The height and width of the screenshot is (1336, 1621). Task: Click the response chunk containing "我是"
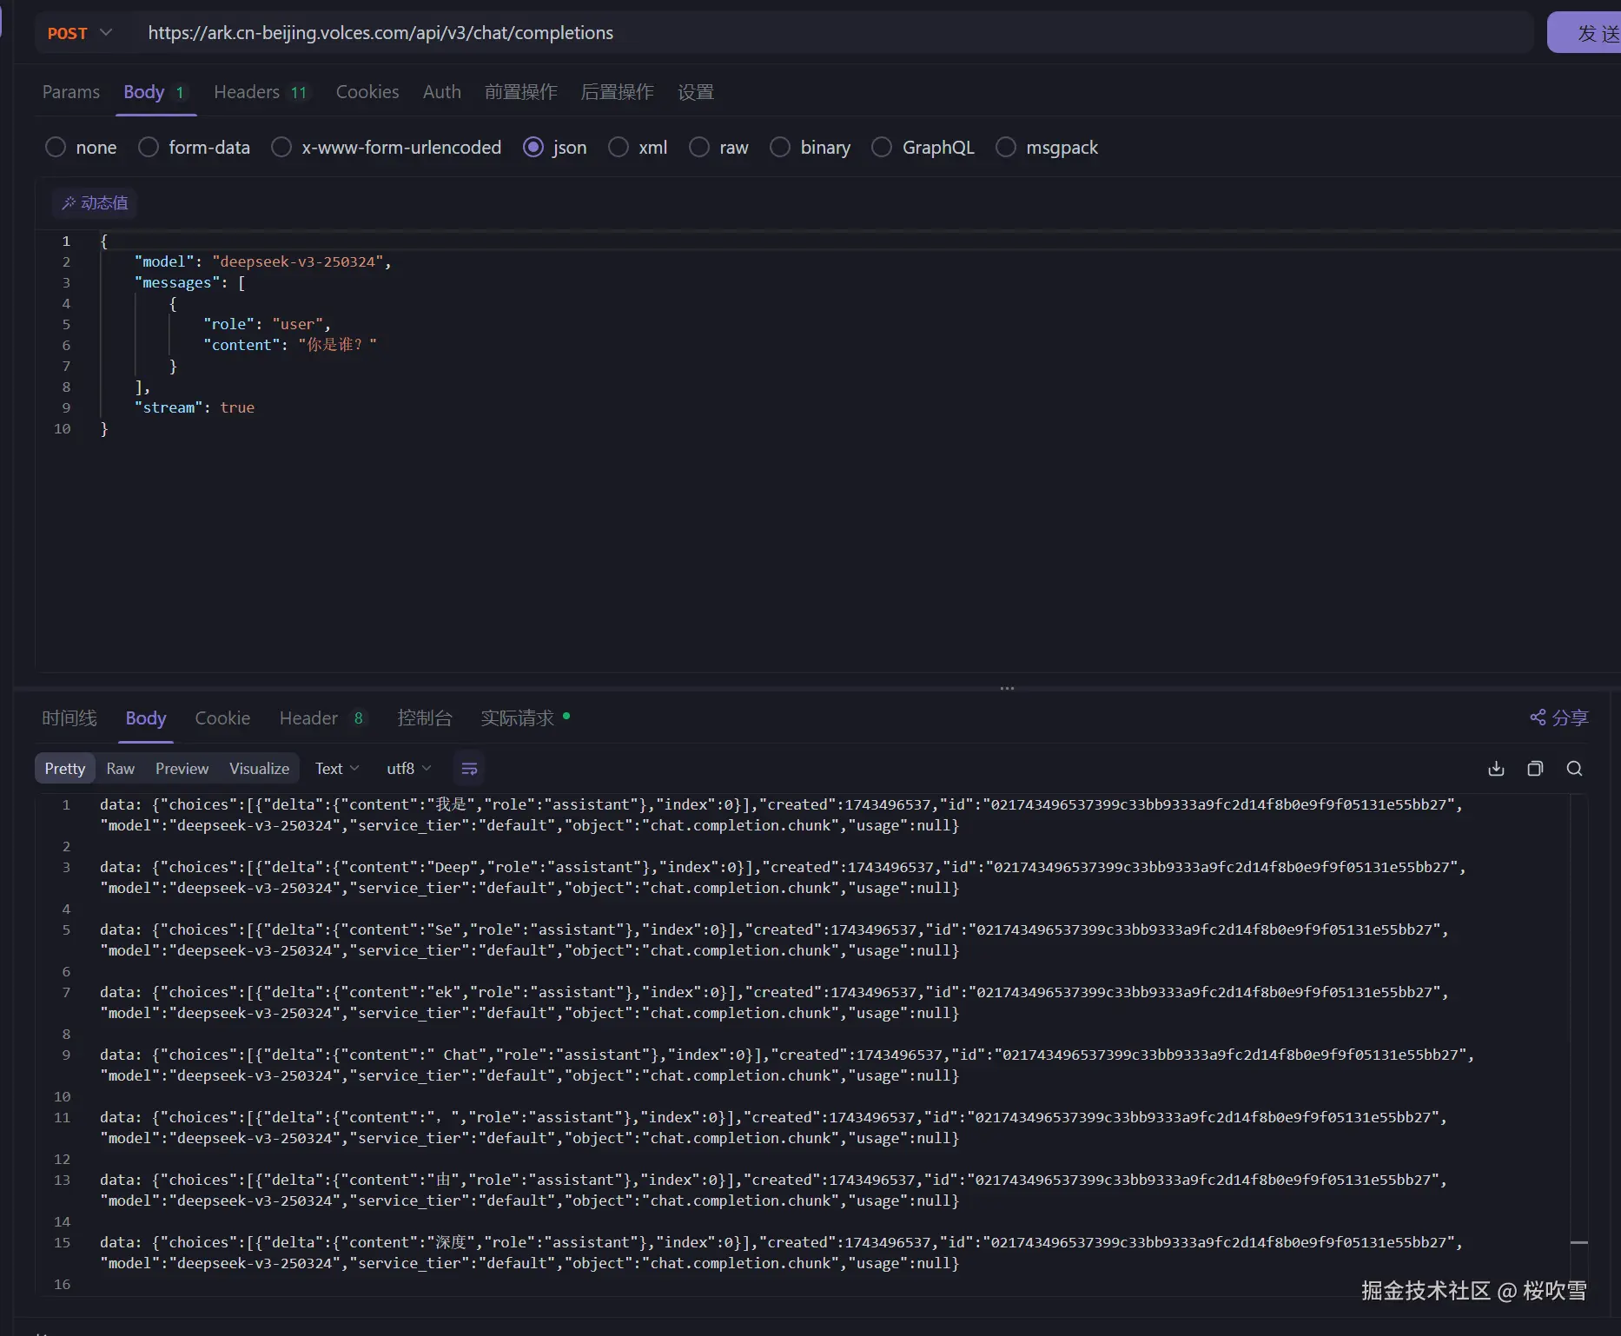point(782,815)
